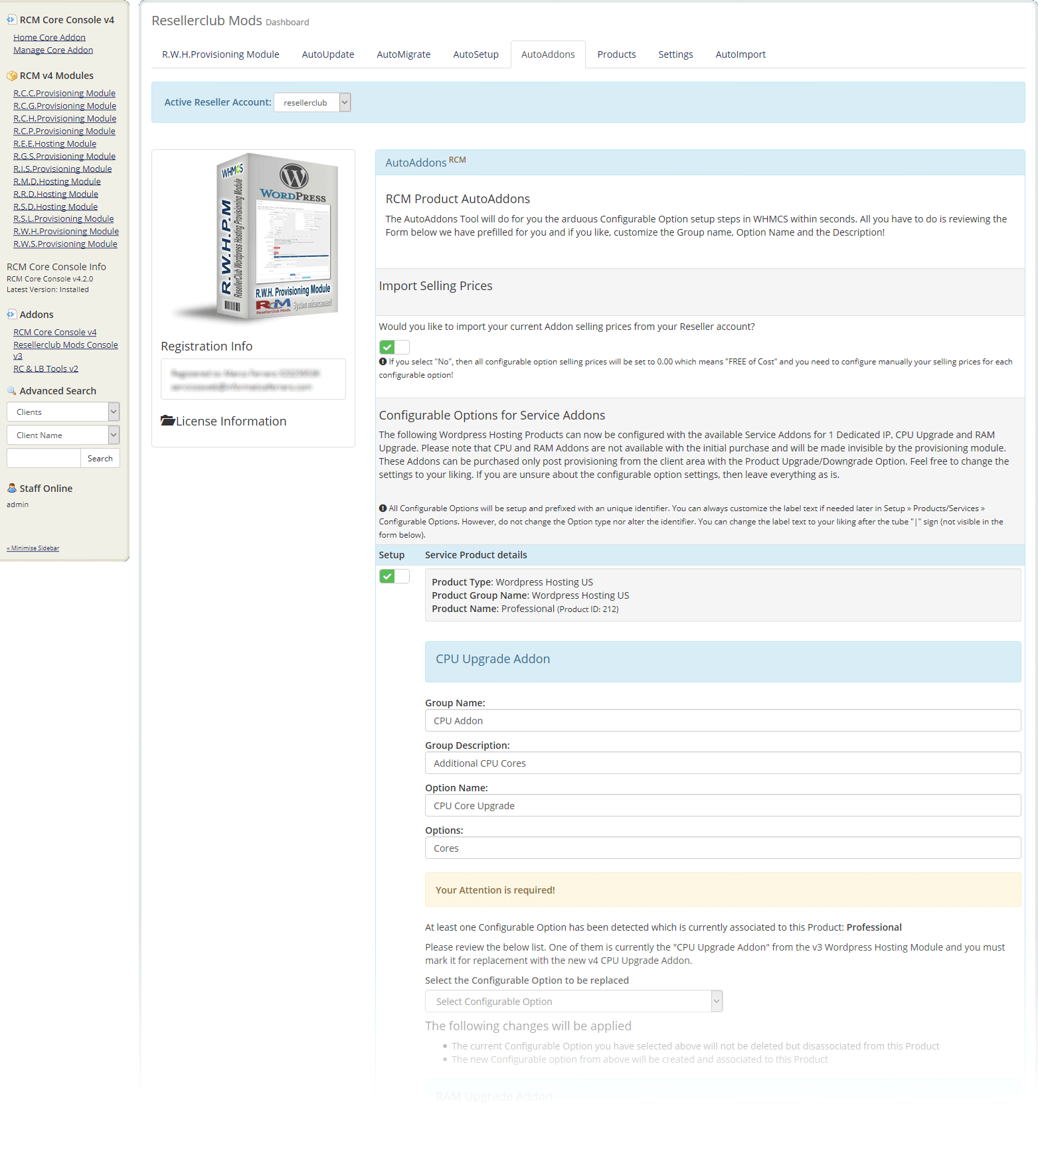
Task: Open R.W.S.Provisioning Module link
Action: (x=65, y=244)
